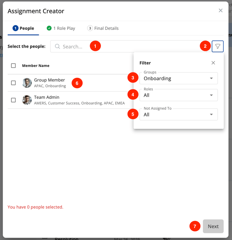Expand the Roles dropdown
Image resolution: width=232 pixels, height=240 pixels.
coord(178,95)
